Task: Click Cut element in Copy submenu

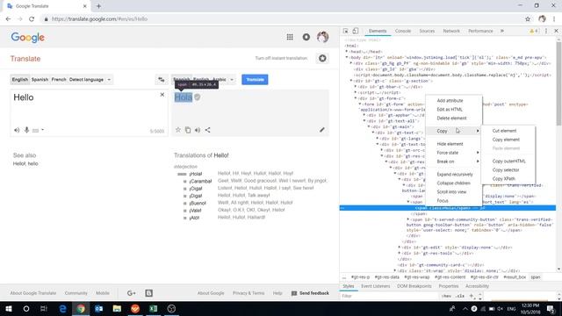Action: tap(504, 131)
